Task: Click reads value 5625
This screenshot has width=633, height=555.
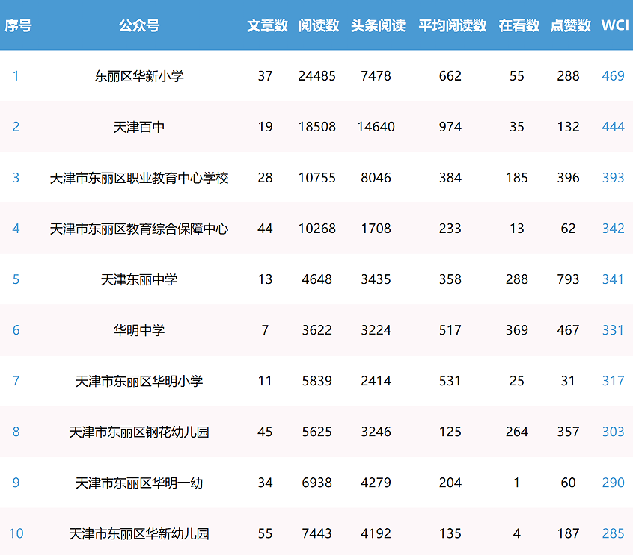Action: tap(317, 432)
